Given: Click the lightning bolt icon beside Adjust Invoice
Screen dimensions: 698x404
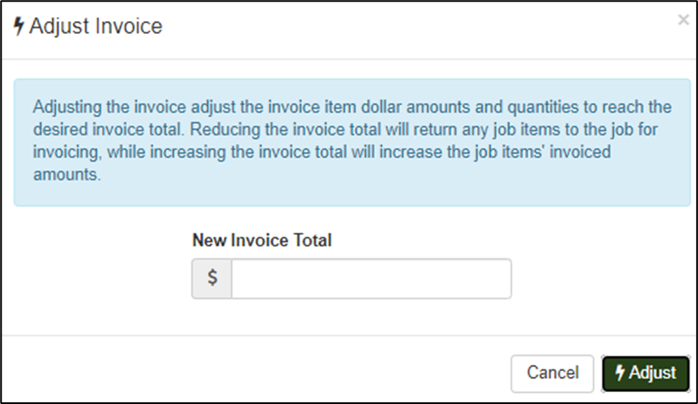Looking at the screenshot, I should 19,26.
